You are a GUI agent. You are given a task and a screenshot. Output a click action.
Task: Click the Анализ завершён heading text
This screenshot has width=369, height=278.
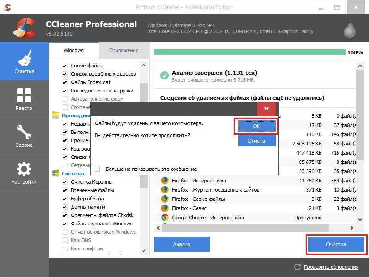[x=215, y=73]
